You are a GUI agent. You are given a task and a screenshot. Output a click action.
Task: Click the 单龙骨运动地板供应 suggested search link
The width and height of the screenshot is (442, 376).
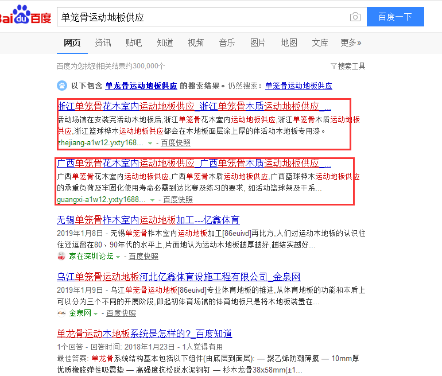click(x=141, y=86)
